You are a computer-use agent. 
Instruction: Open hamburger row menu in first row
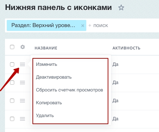pyautogui.click(x=22, y=64)
